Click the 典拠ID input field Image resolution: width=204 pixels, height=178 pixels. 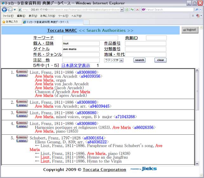coord(156,38)
